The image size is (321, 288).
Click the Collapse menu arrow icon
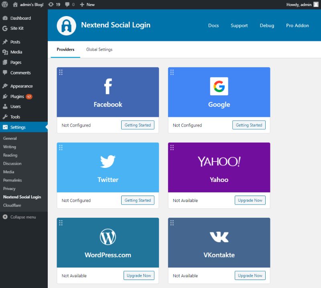tap(5, 217)
